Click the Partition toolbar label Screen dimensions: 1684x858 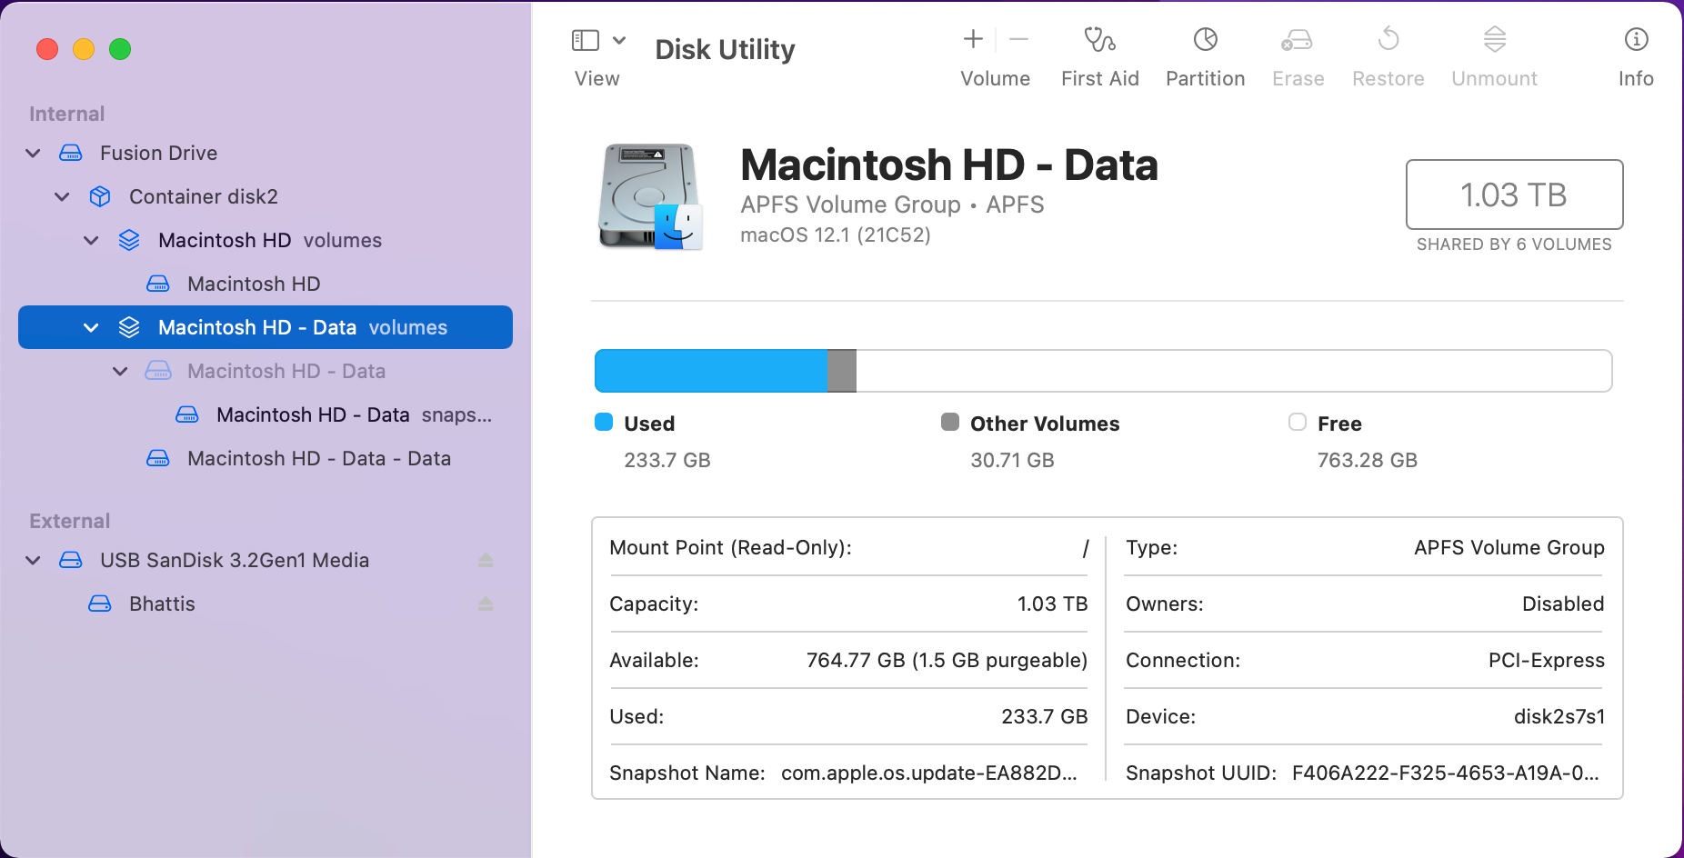coord(1206,79)
